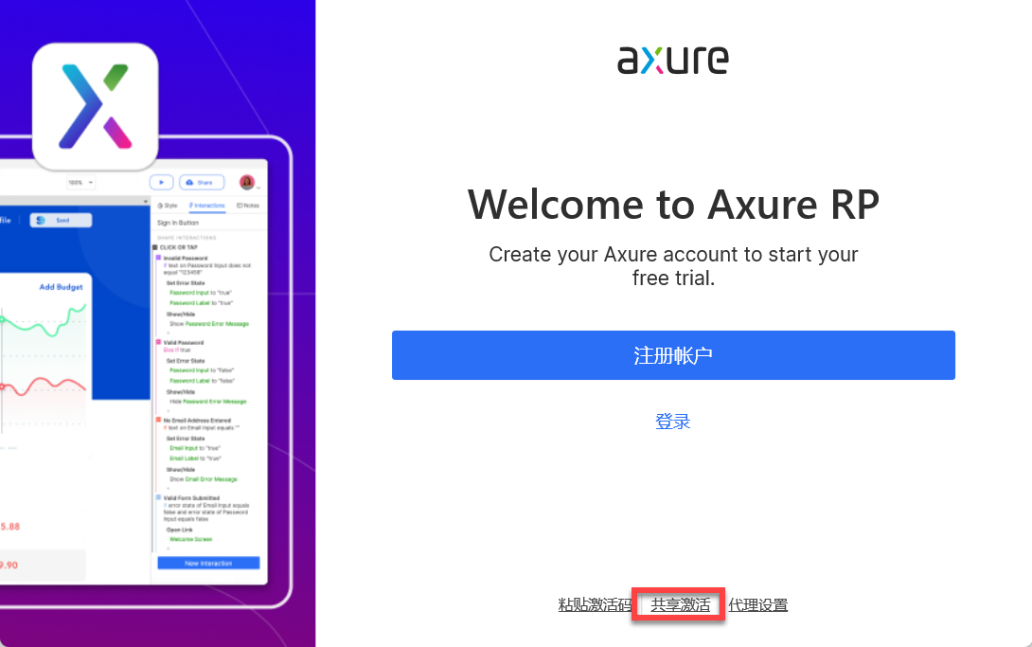Screen dimensions: 1032x647
Task: Open 代理设置 proxy settings
Action: tap(757, 604)
